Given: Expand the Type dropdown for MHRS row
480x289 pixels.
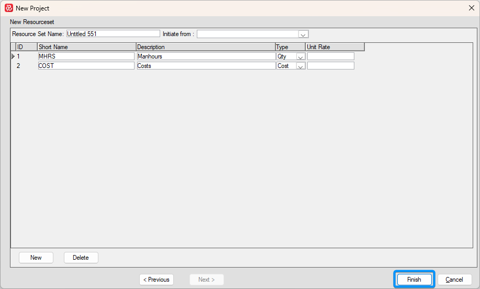Looking at the screenshot, I should pyautogui.click(x=300, y=56).
